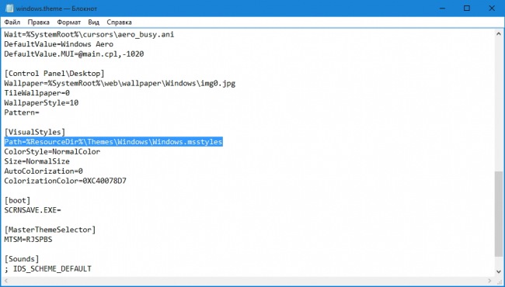Open the Формат menu
The width and height of the screenshot is (505, 287).
(x=69, y=22)
